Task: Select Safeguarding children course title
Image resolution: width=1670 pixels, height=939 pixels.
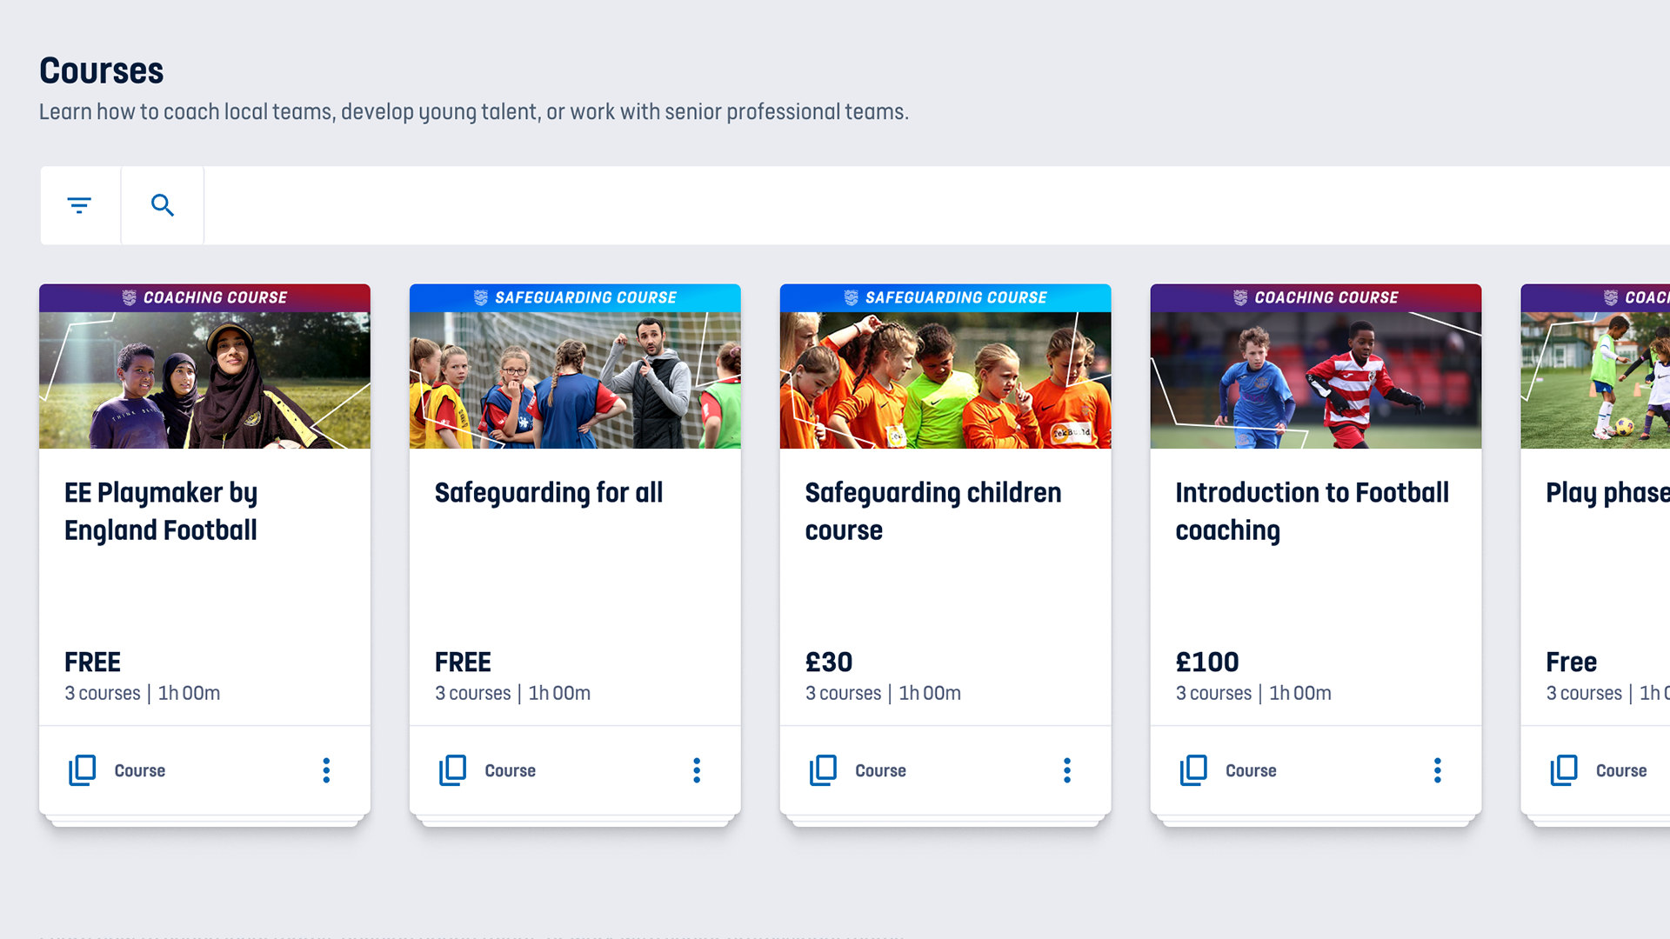Action: pyautogui.click(x=932, y=511)
